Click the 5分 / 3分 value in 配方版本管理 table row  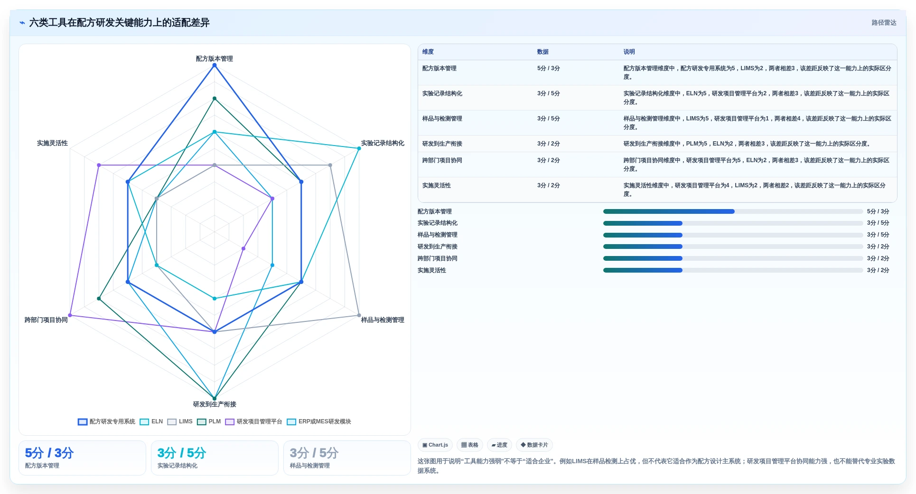tap(549, 68)
